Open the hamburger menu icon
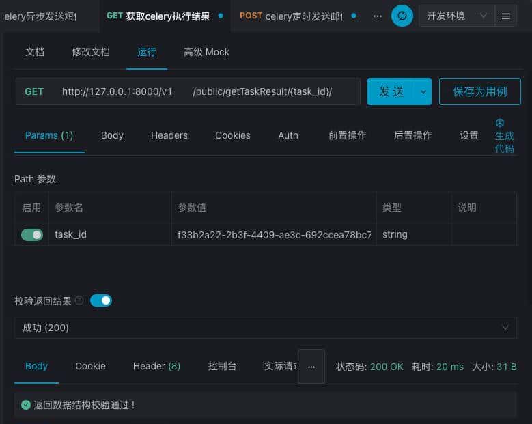The image size is (532, 424). [x=505, y=16]
